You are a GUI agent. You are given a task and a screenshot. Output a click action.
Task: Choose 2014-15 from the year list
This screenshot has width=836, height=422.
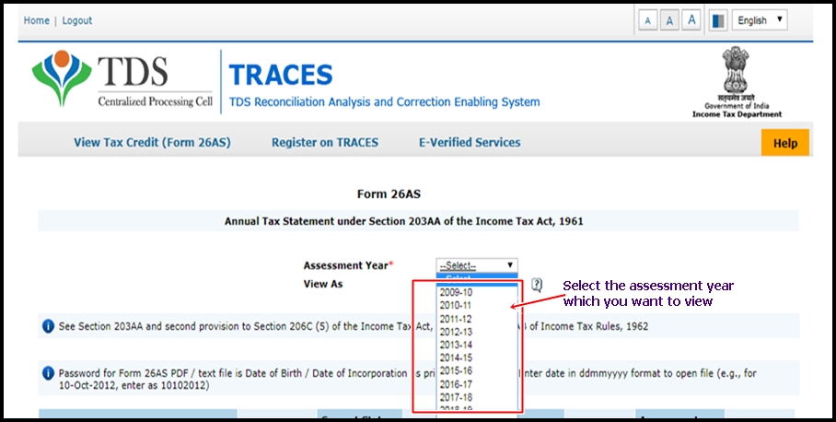(x=477, y=358)
